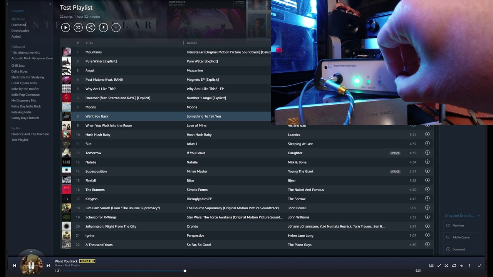Open album Love of Mine
493x277 pixels.
pyautogui.click(x=196, y=125)
